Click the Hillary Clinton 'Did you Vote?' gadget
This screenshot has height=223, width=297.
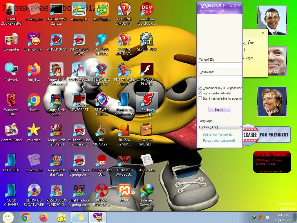(272, 101)
